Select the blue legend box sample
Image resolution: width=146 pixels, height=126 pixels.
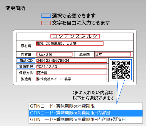click(46, 16)
